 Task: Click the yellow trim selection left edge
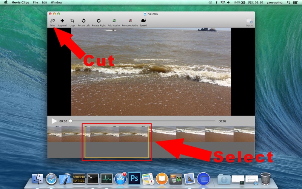(85, 142)
